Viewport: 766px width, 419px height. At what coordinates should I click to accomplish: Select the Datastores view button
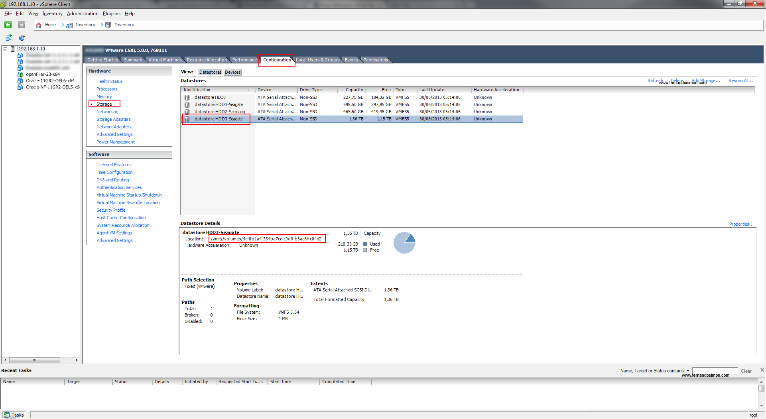(x=210, y=73)
